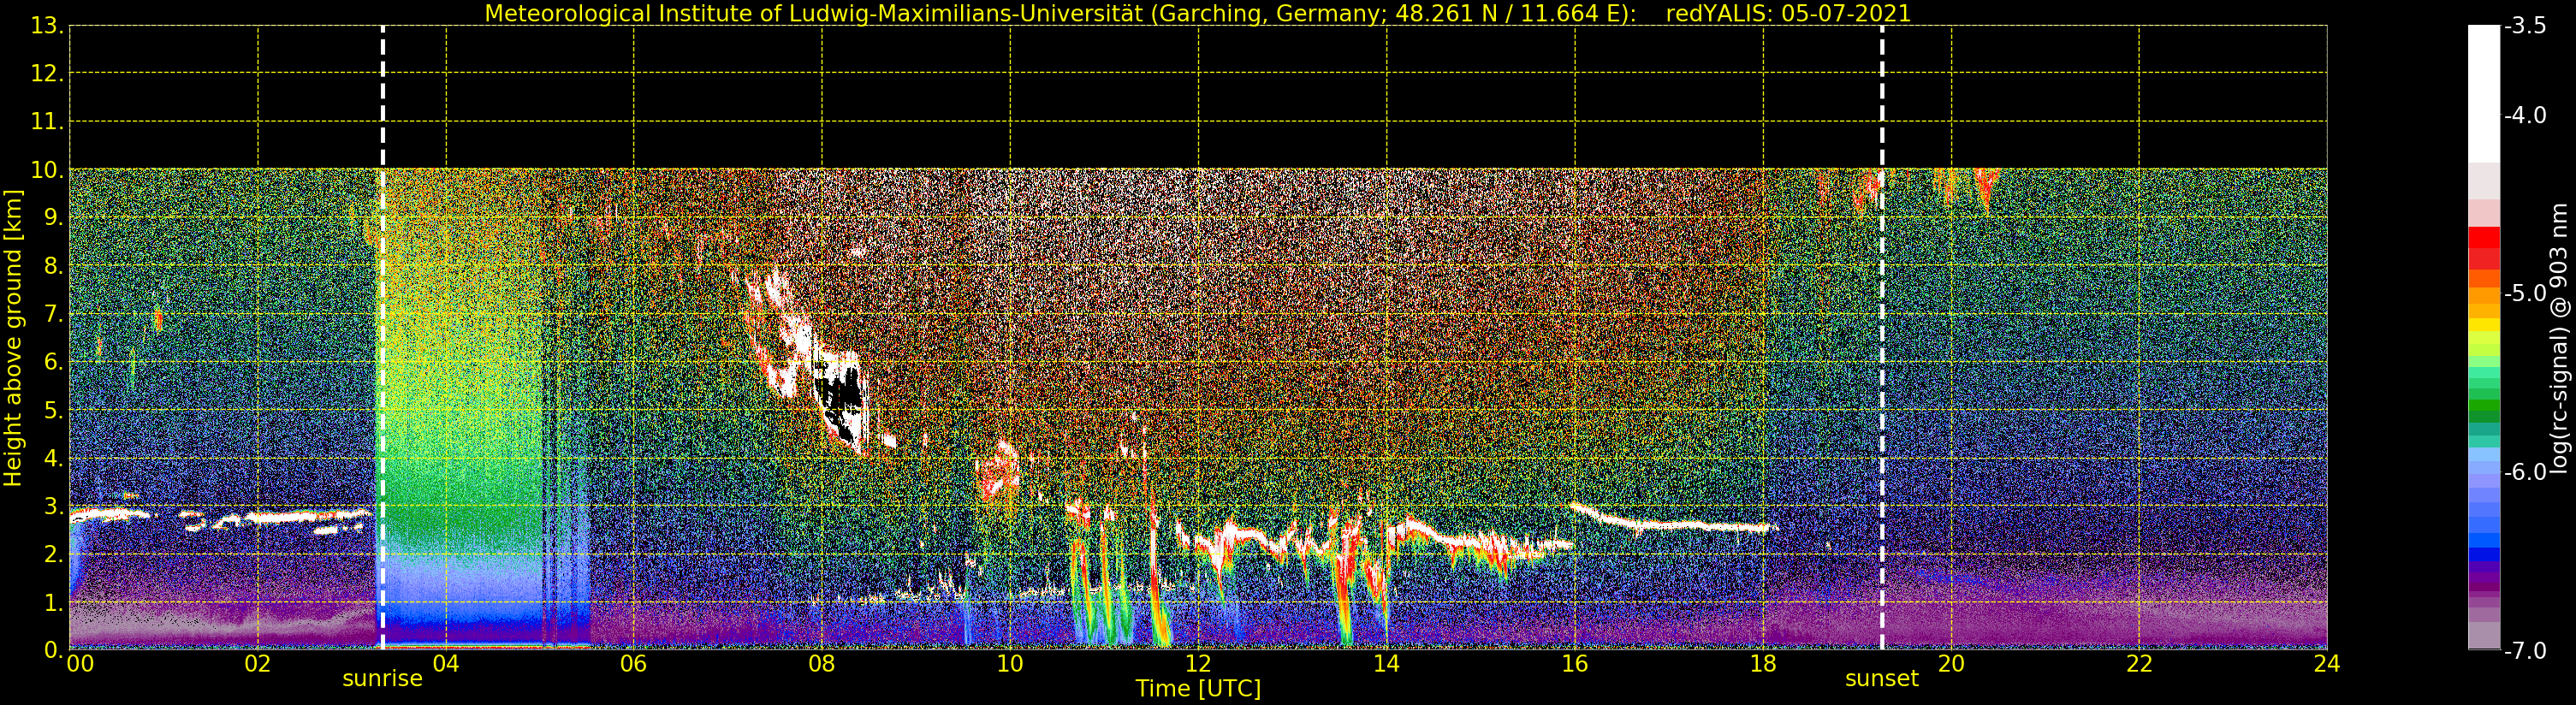2576x705 pixels.
Task: Click the Time [UTC] axis title
Action: pyautogui.click(x=1197, y=689)
